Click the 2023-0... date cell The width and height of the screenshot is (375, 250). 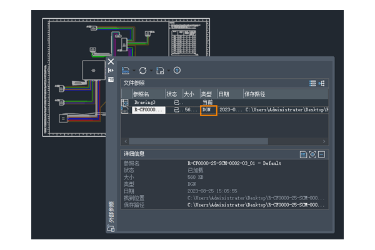click(231, 110)
